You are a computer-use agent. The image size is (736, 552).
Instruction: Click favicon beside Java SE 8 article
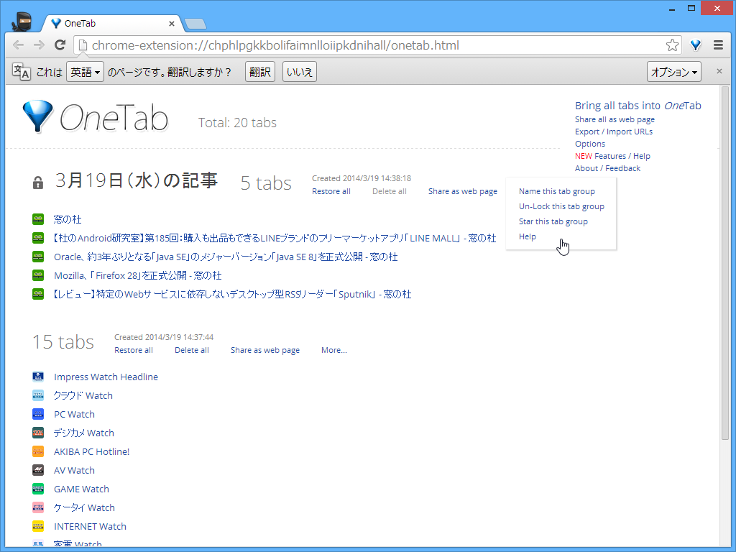tap(38, 257)
